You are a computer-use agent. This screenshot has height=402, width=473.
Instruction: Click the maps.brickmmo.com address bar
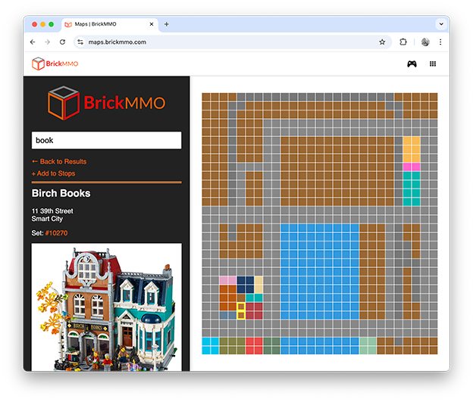click(x=232, y=42)
